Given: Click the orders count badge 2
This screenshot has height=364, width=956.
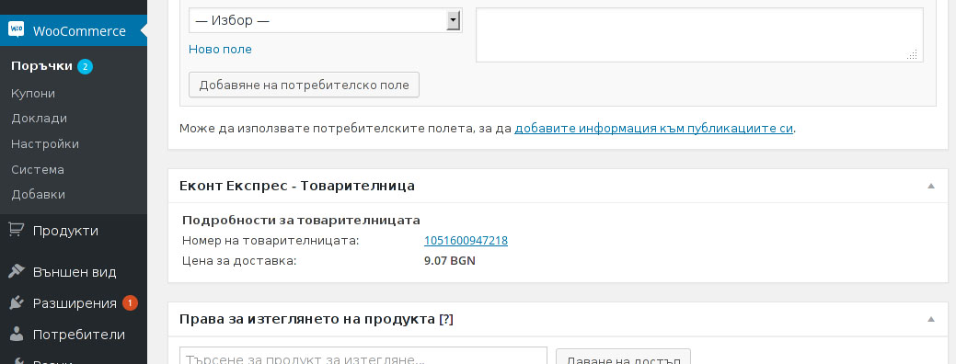Looking at the screenshot, I should (85, 66).
